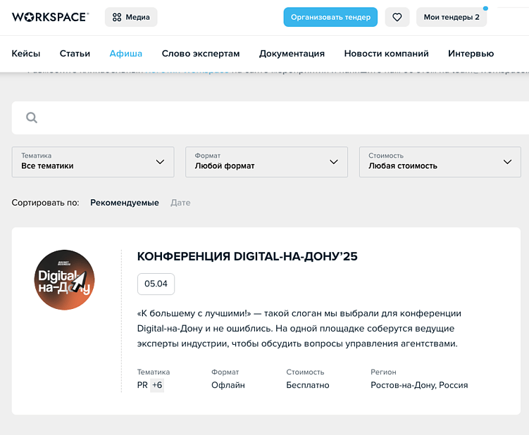Expand the Тематика dropdown
The height and width of the screenshot is (435, 529).
[93, 162]
